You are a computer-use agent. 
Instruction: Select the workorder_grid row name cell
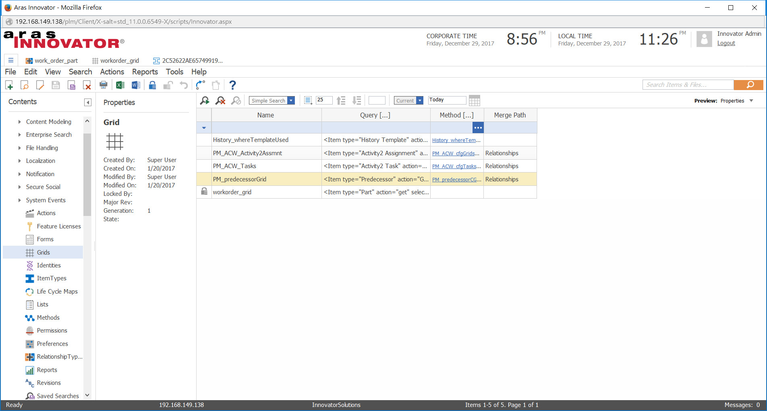266,192
